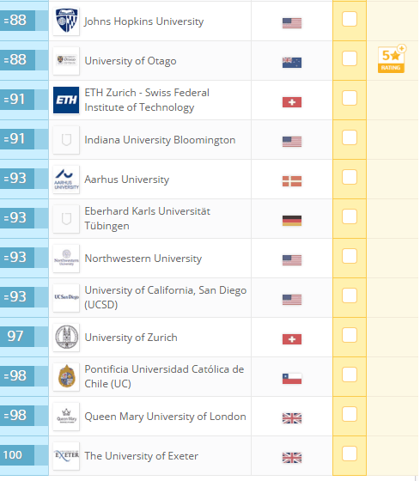Image resolution: width=420 pixels, height=481 pixels.
Task: Click the Aarhus University logo
Action: coord(66,180)
